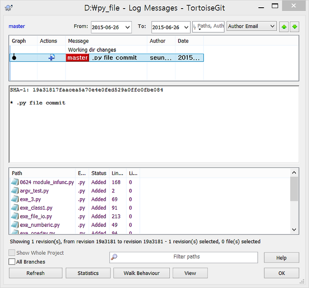
Task: Click the green up arrow button
Action: (x=284, y=27)
